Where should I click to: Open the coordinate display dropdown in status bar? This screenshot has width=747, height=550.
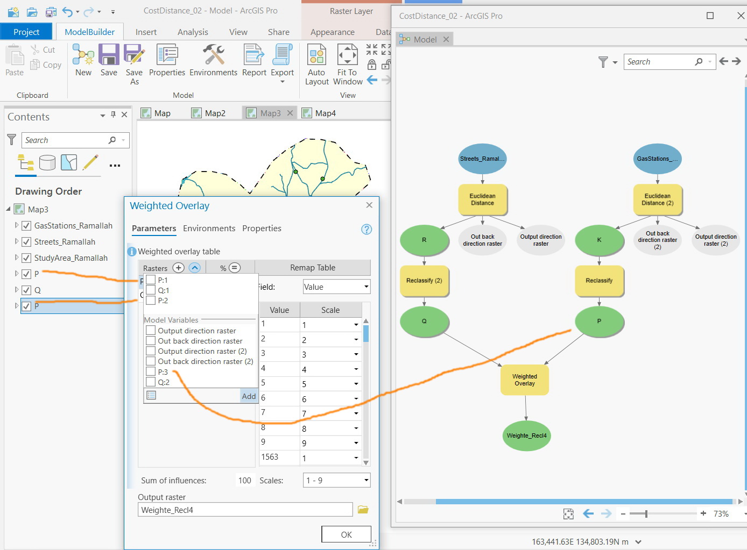click(638, 542)
